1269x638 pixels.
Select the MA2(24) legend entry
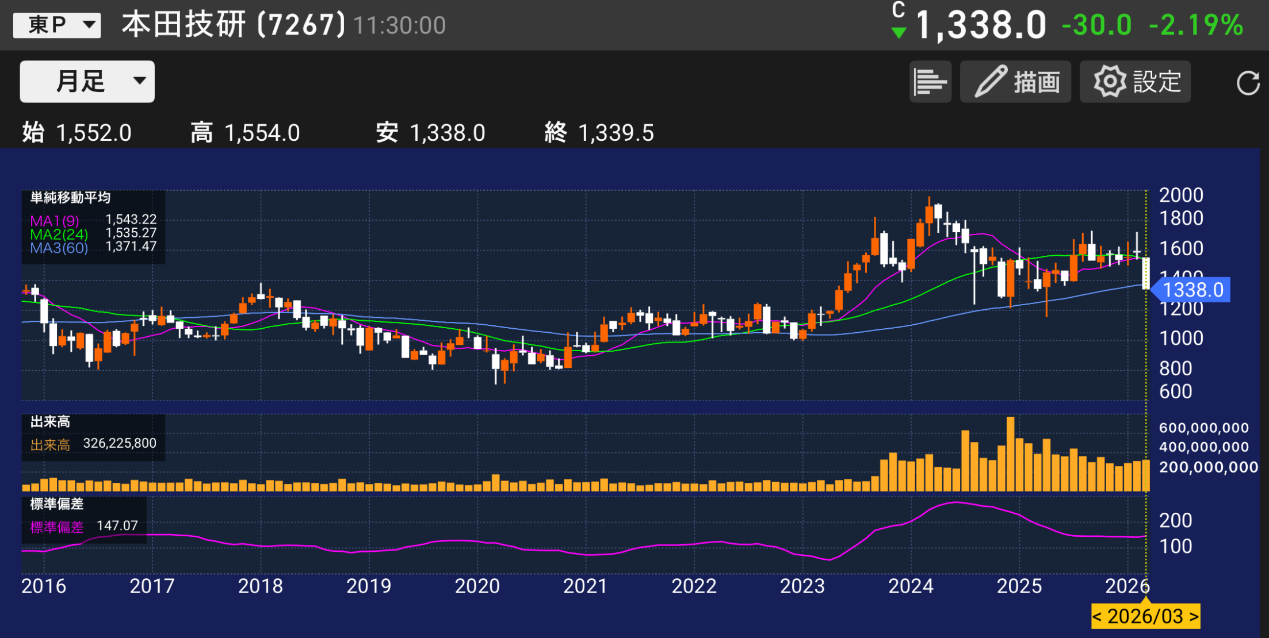click(59, 235)
